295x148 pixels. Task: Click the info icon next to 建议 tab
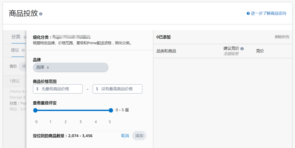(23, 50)
